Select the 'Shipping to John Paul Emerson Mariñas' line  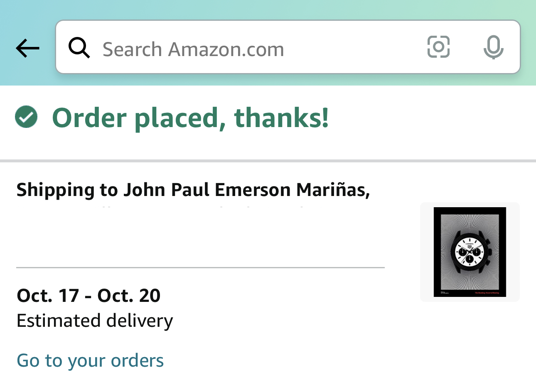coord(193,190)
